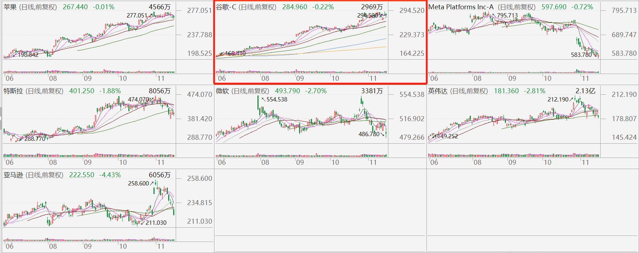The image size is (639, 253).
Task: Click the 211.030 low marker on 亚马逊 chart
Action: [156, 223]
